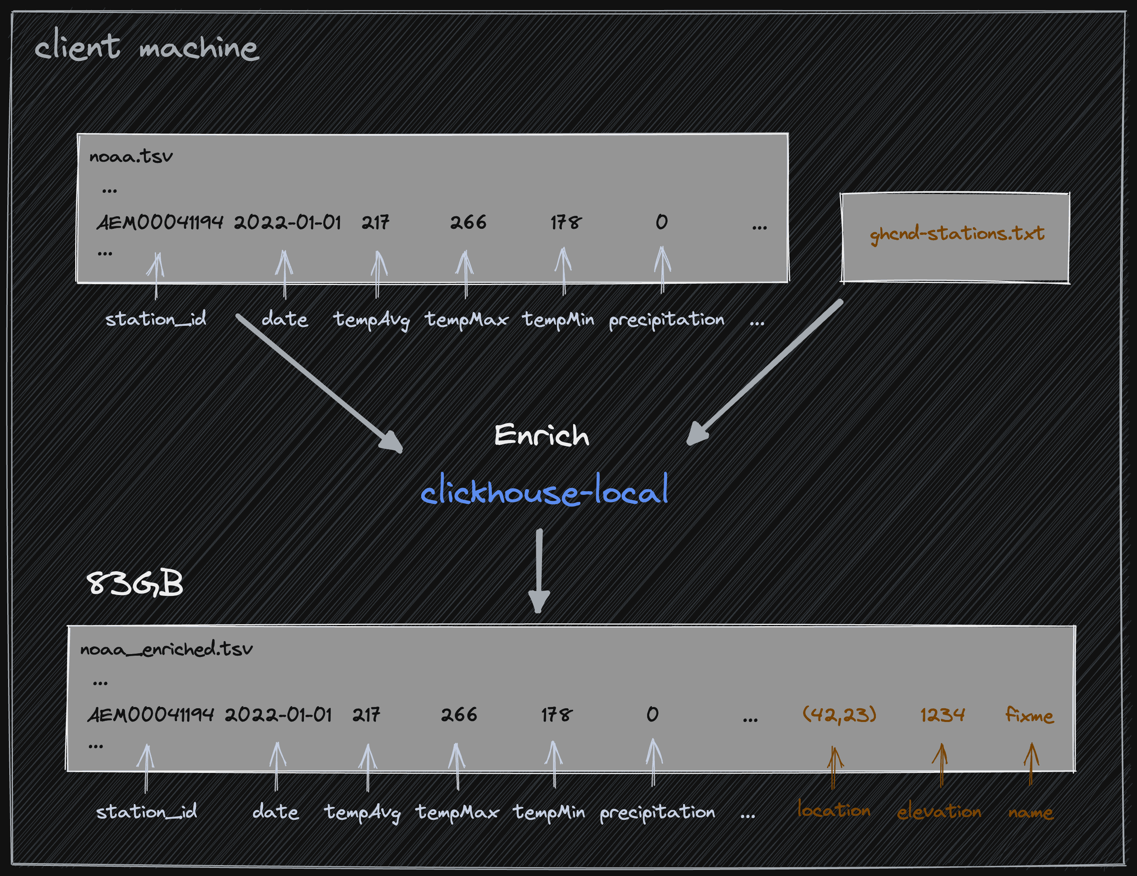The width and height of the screenshot is (1137, 876).
Task: Select the "noaa.tsv" file name label
Action: [131, 156]
